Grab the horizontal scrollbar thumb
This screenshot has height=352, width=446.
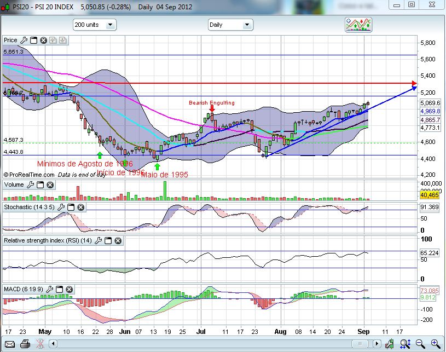pos(360,344)
